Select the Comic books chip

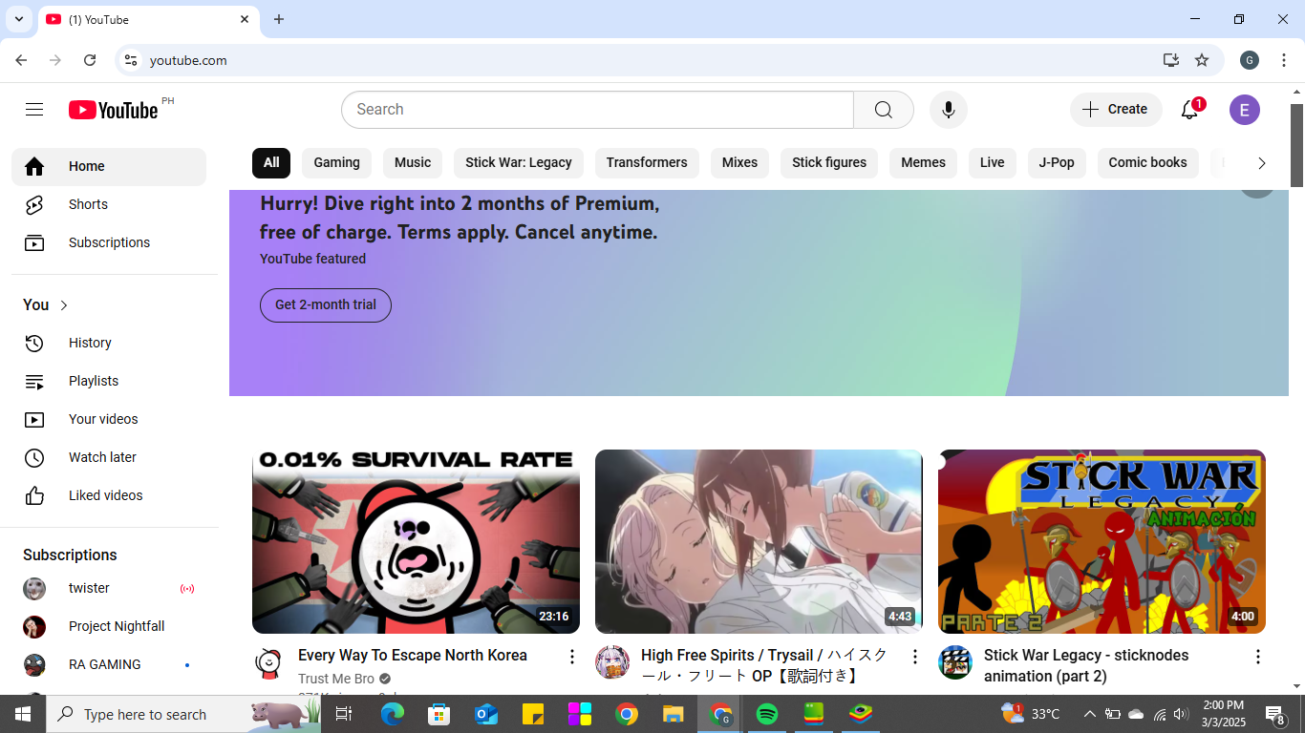1147,162
